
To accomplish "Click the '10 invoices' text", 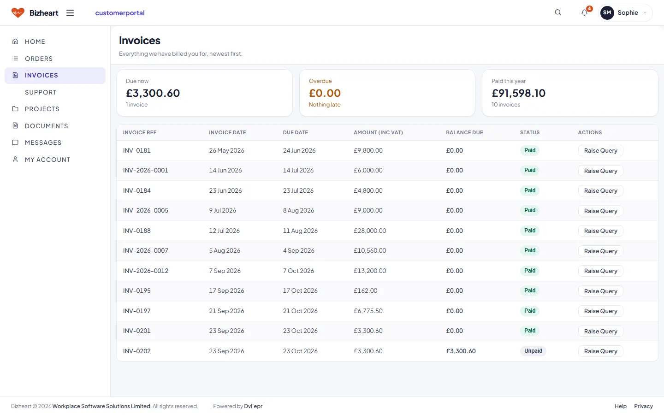I will [x=506, y=105].
